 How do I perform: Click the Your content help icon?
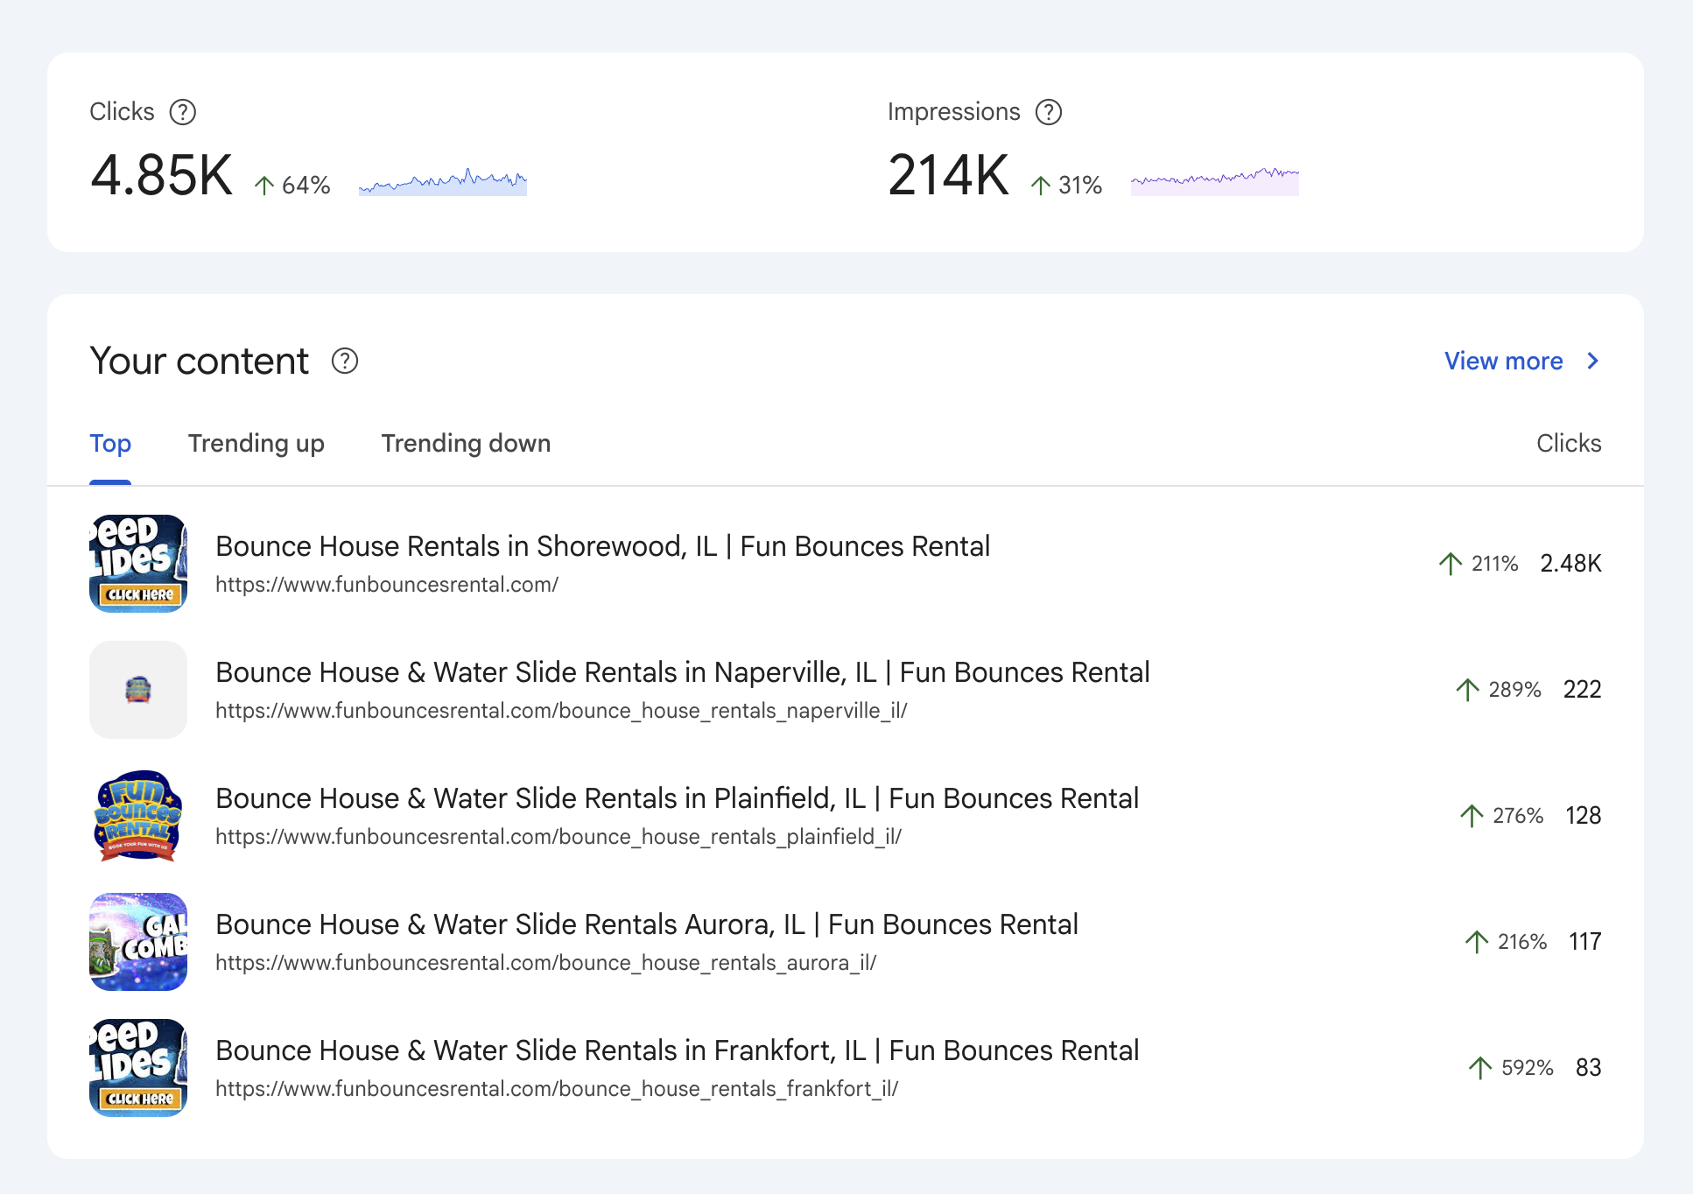(345, 361)
